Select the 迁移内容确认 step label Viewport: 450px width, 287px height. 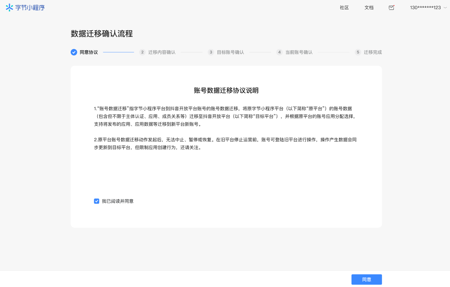pos(162,52)
